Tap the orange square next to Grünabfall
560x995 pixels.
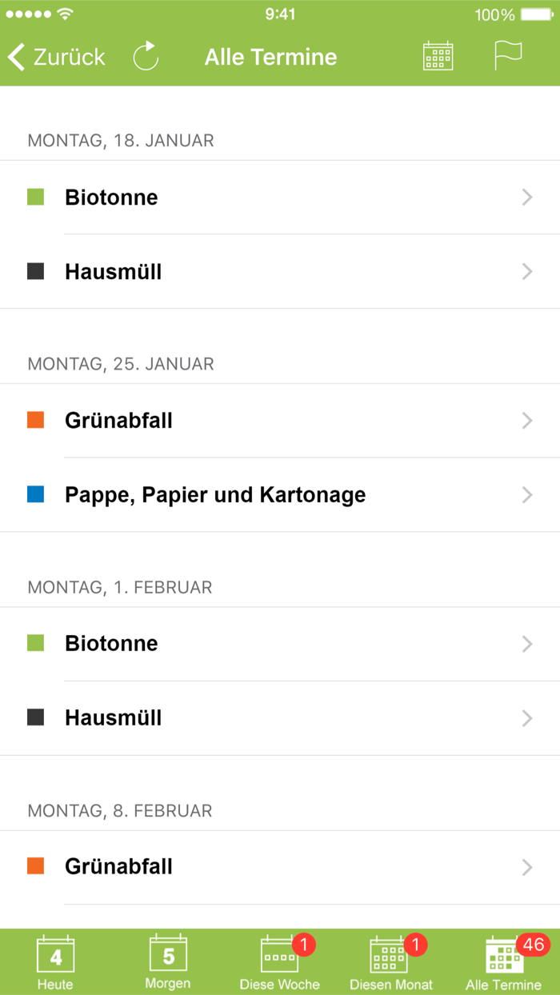pos(38,420)
